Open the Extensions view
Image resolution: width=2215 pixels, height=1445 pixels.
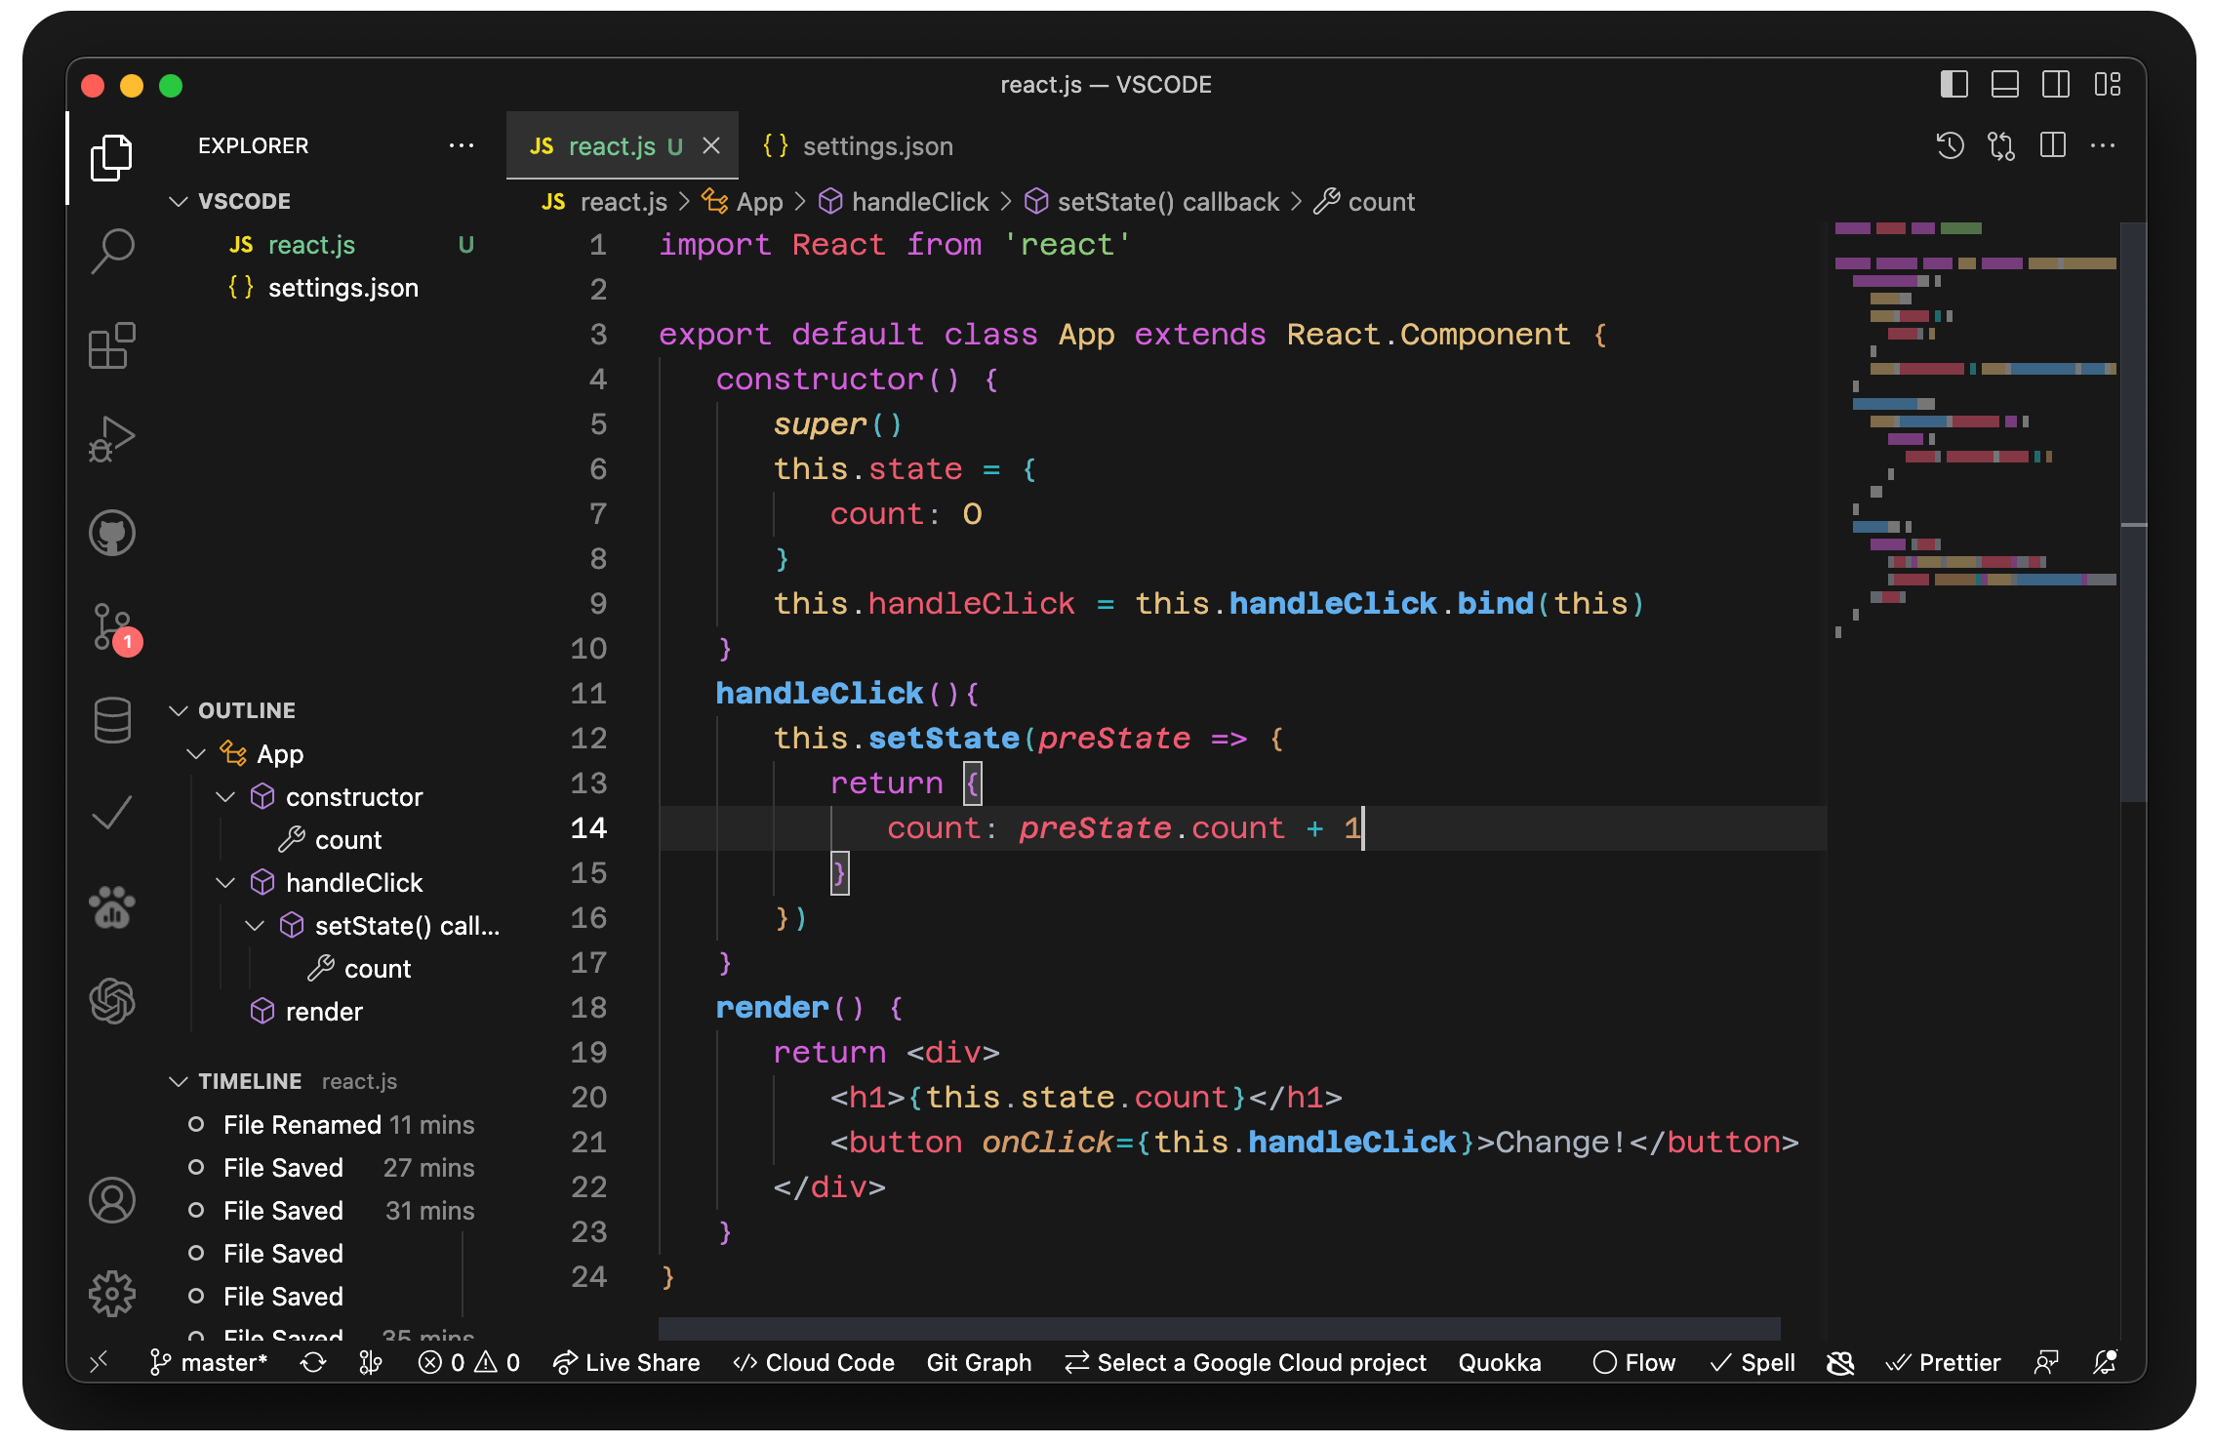coord(111,344)
